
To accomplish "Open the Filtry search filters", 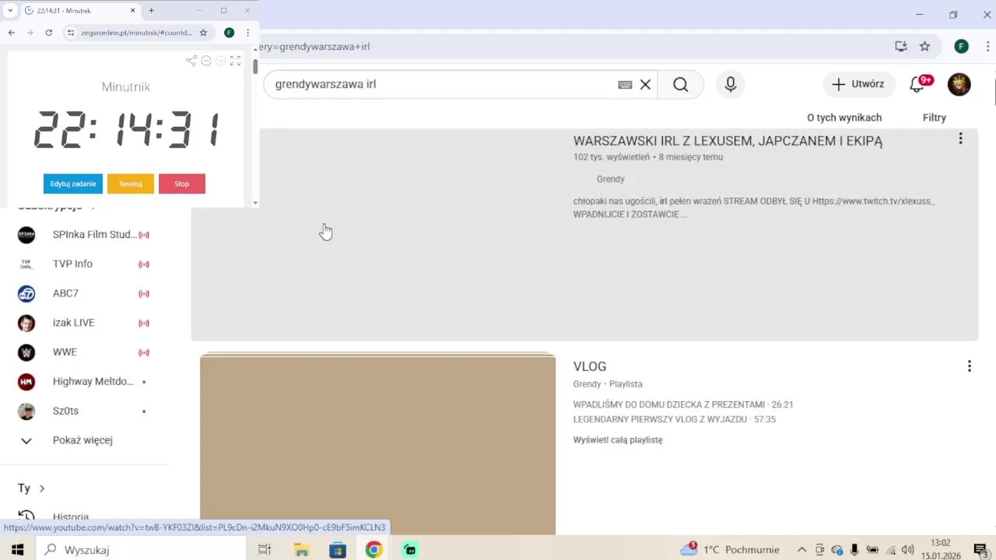I will click(935, 117).
